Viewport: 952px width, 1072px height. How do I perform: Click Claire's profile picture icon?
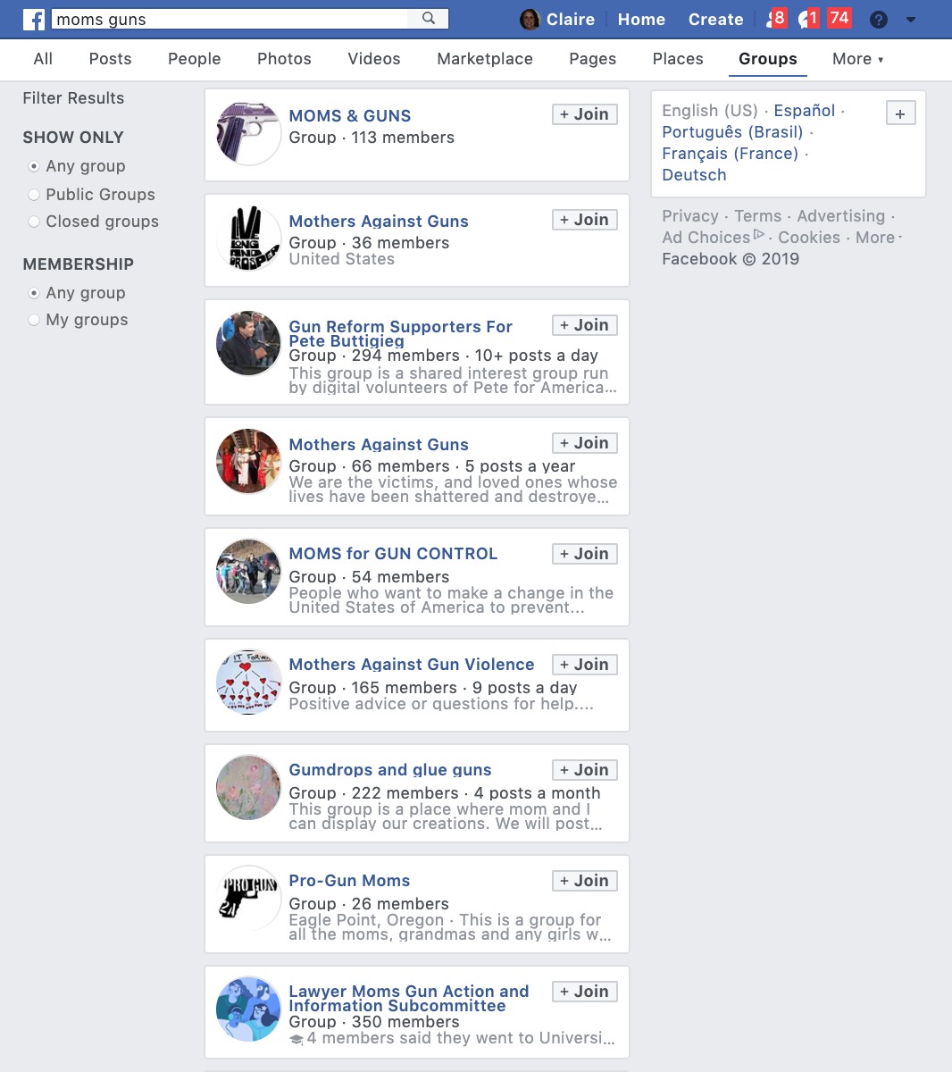(x=530, y=19)
